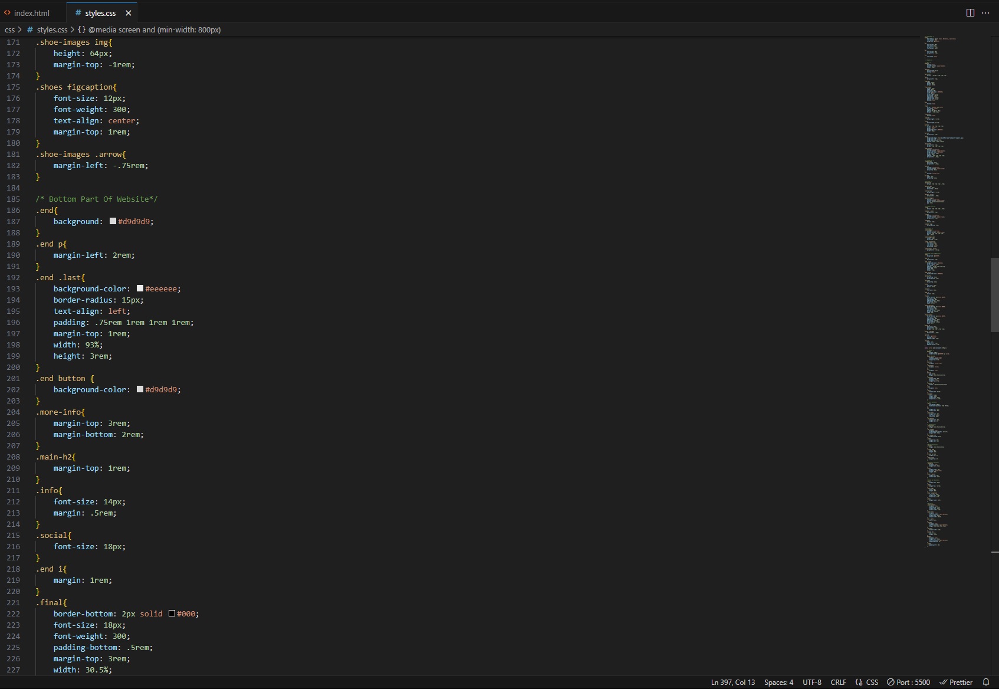Viewport: 999px width, 689px height.
Task: Open the Spaces: 4 indentation setting
Action: pos(778,682)
